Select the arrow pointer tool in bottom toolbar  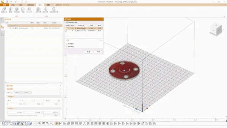[x=57, y=123]
